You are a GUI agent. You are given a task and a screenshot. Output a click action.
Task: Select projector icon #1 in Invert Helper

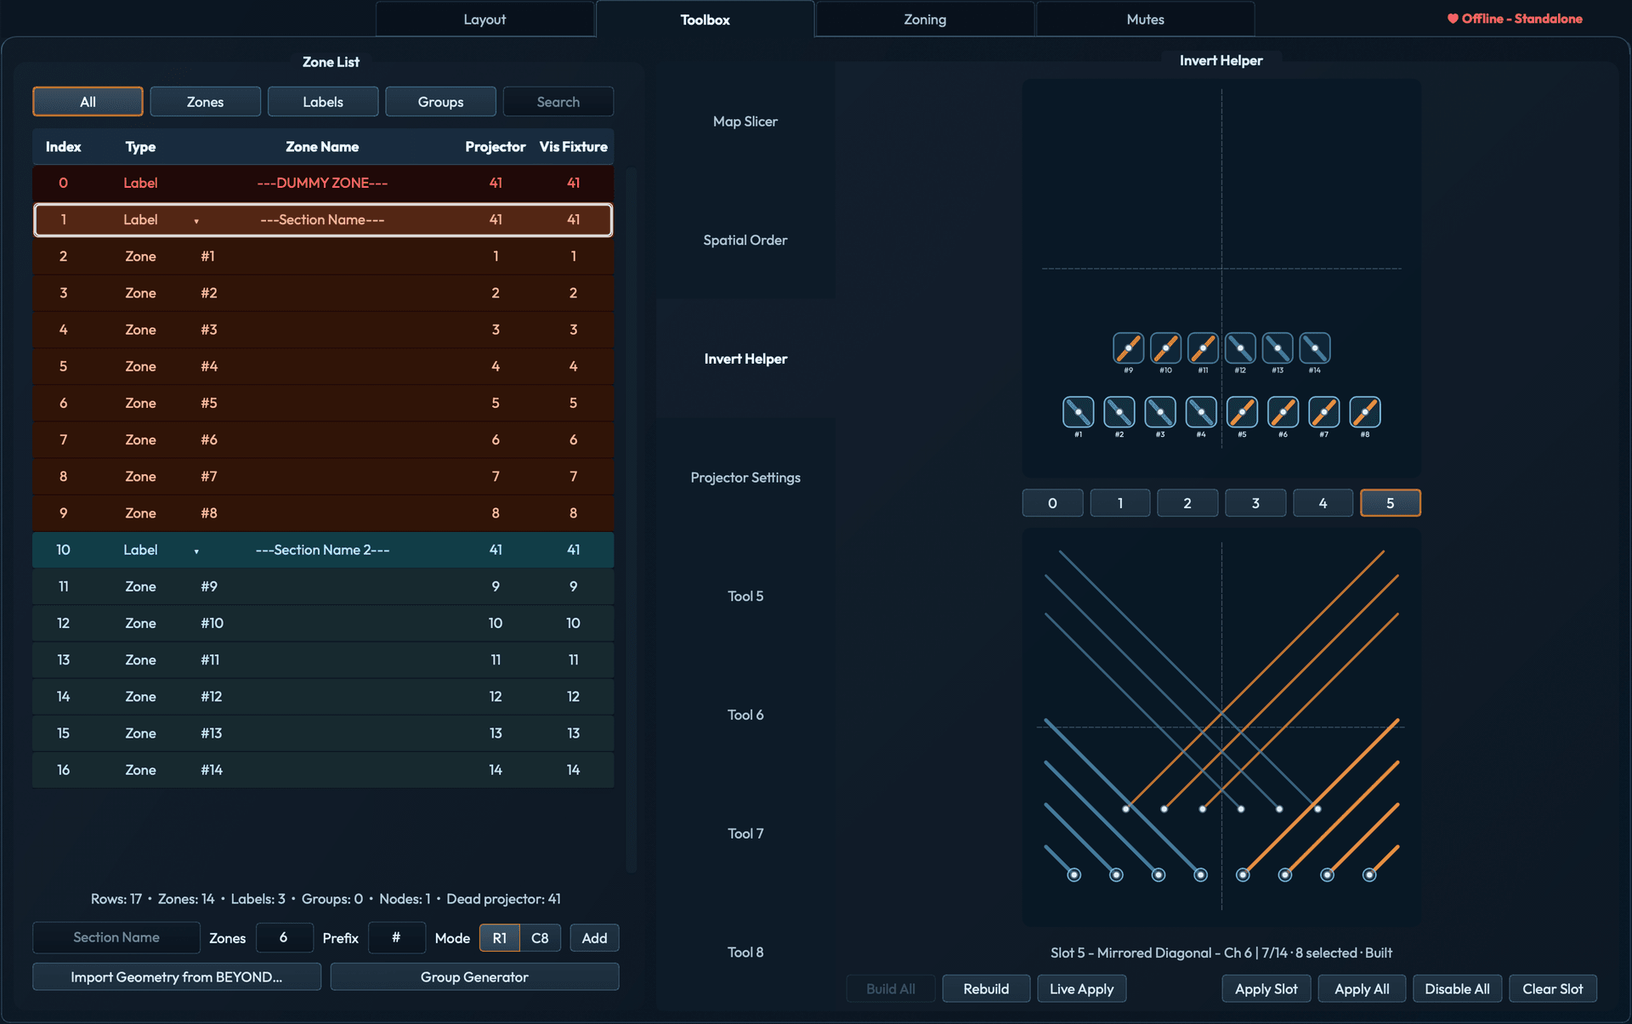coord(1078,412)
